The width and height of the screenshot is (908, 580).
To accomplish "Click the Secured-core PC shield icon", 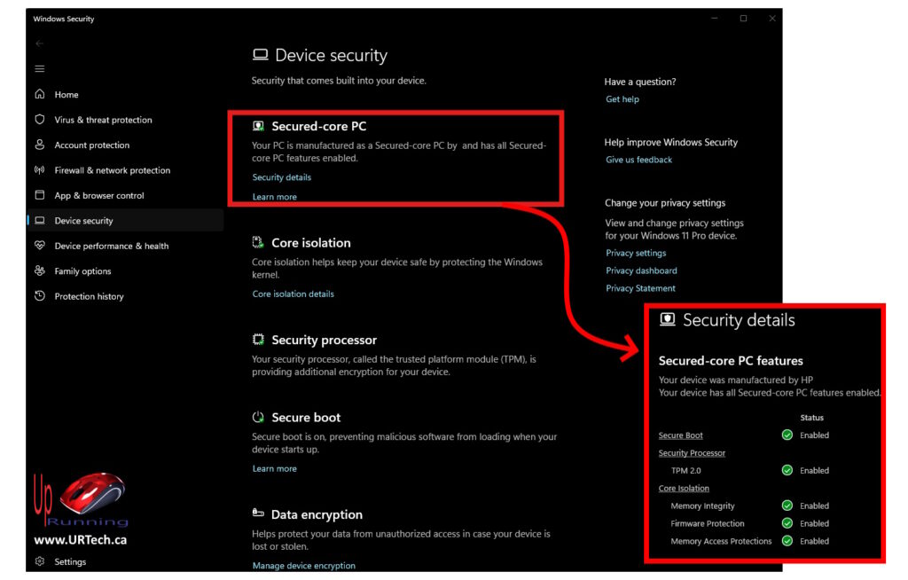I will tap(258, 126).
